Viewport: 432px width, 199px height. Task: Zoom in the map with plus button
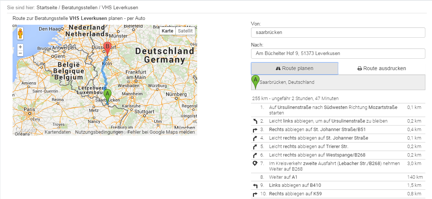pyautogui.click(x=20, y=47)
